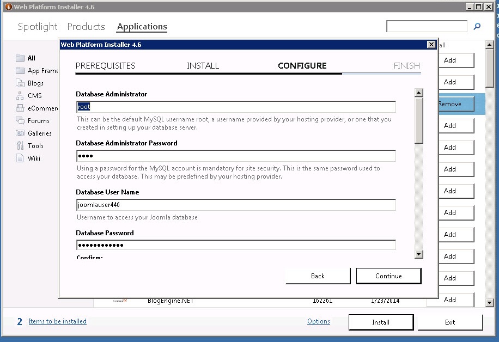499x342 pixels.
Task: Click the Remove button
Action: pos(456,104)
